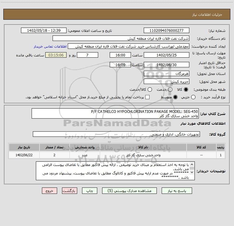Screen dimensions: 234x226
Task: Select the متوسط purchase type radio
Action: (x=175, y=97)
